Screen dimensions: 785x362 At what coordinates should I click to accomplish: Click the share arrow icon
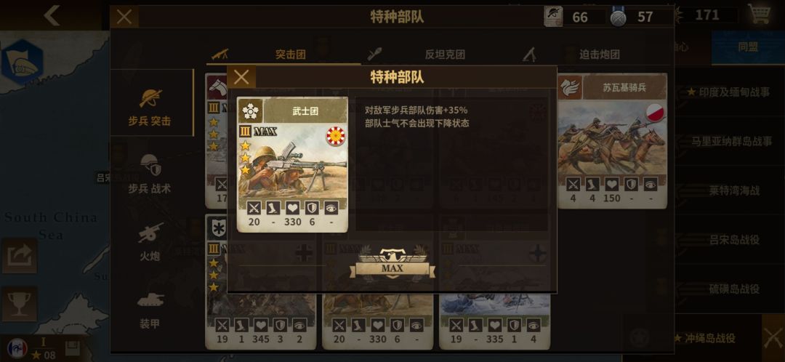[x=19, y=255]
